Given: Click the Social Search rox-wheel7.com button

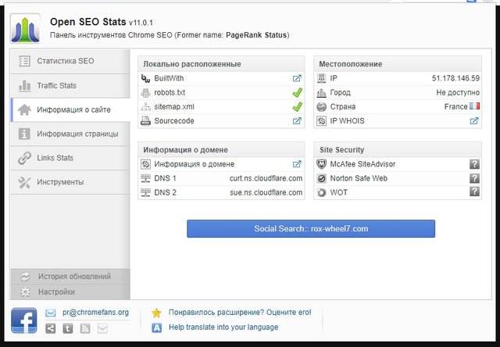Looking at the screenshot, I should 311,229.
